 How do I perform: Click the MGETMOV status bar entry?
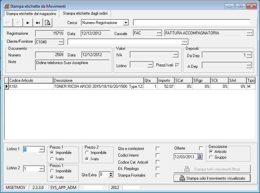point(16,188)
